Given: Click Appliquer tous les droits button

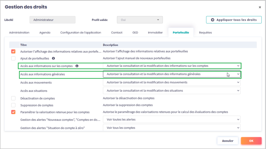Looking at the screenshot, I should pyautogui.click(x=234, y=20).
